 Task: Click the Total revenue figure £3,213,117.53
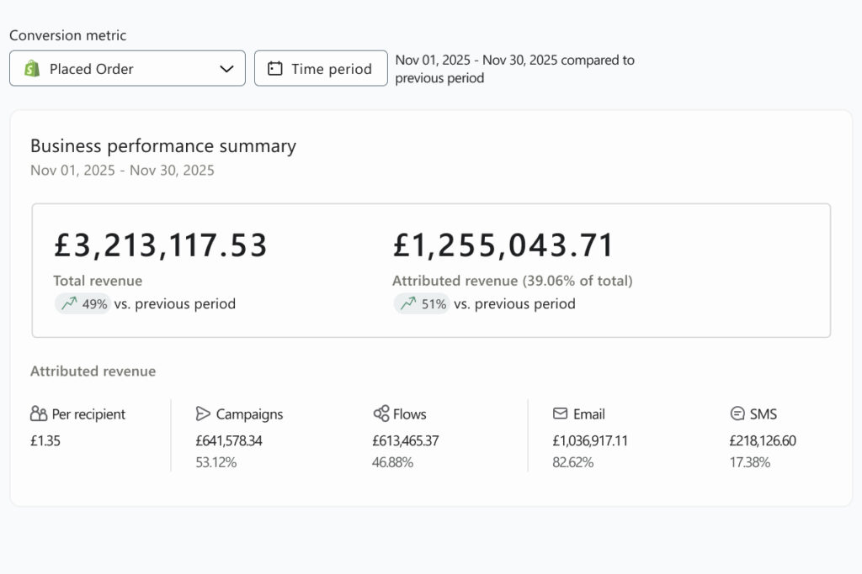tap(158, 245)
